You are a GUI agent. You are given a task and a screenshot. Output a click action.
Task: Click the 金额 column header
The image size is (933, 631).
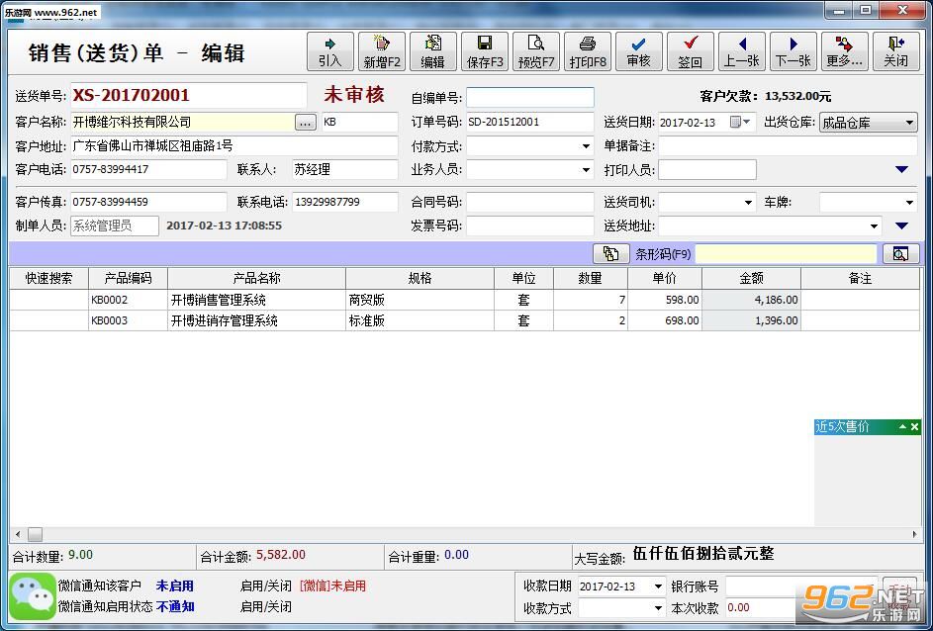coord(752,278)
